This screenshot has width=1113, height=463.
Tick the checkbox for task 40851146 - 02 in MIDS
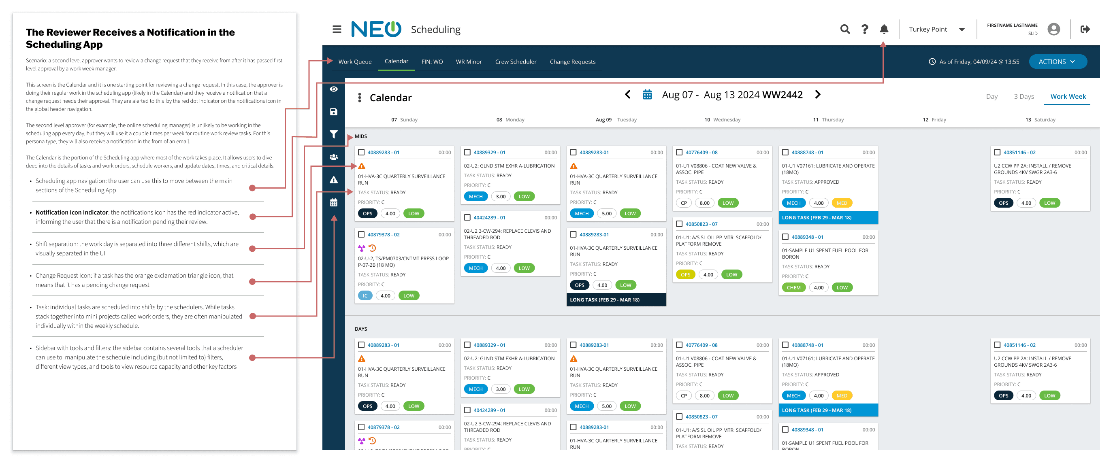point(997,153)
